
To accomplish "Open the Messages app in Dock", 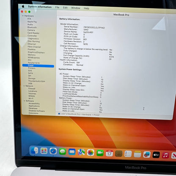I will (x=63, y=151).
